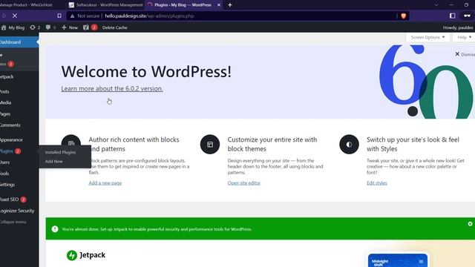475x267 pixels.
Task: Select Installed Plugins from flyout
Action: point(60,152)
